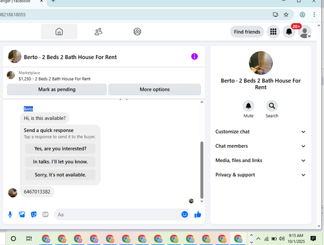Click the purple conversation info icon

(x=194, y=56)
